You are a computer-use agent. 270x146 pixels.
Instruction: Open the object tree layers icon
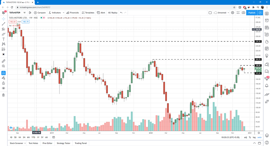tap(267, 135)
